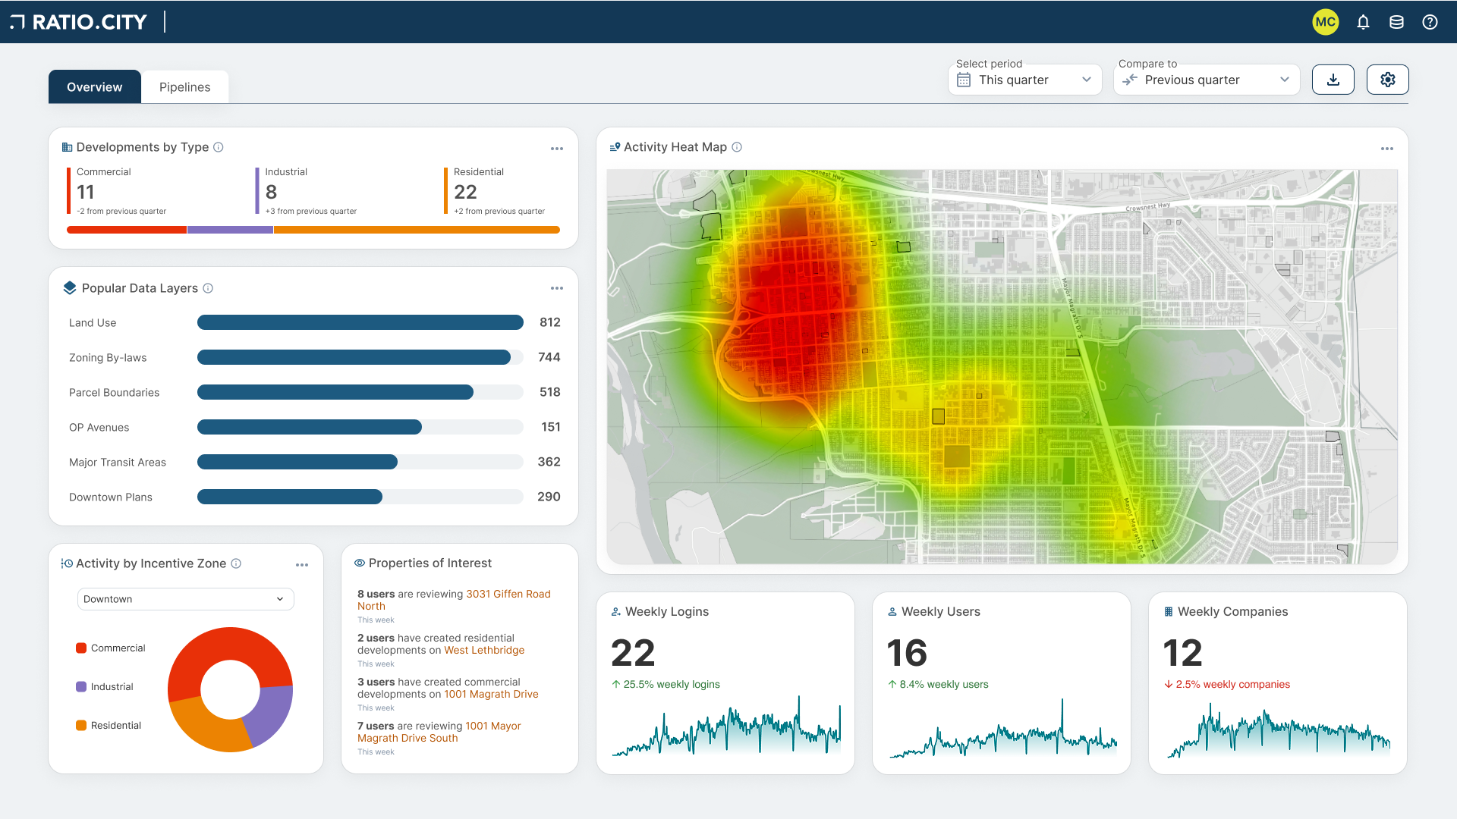Open the notifications bell
The height and width of the screenshot is (819, 1457).
tap(1363, 22)
